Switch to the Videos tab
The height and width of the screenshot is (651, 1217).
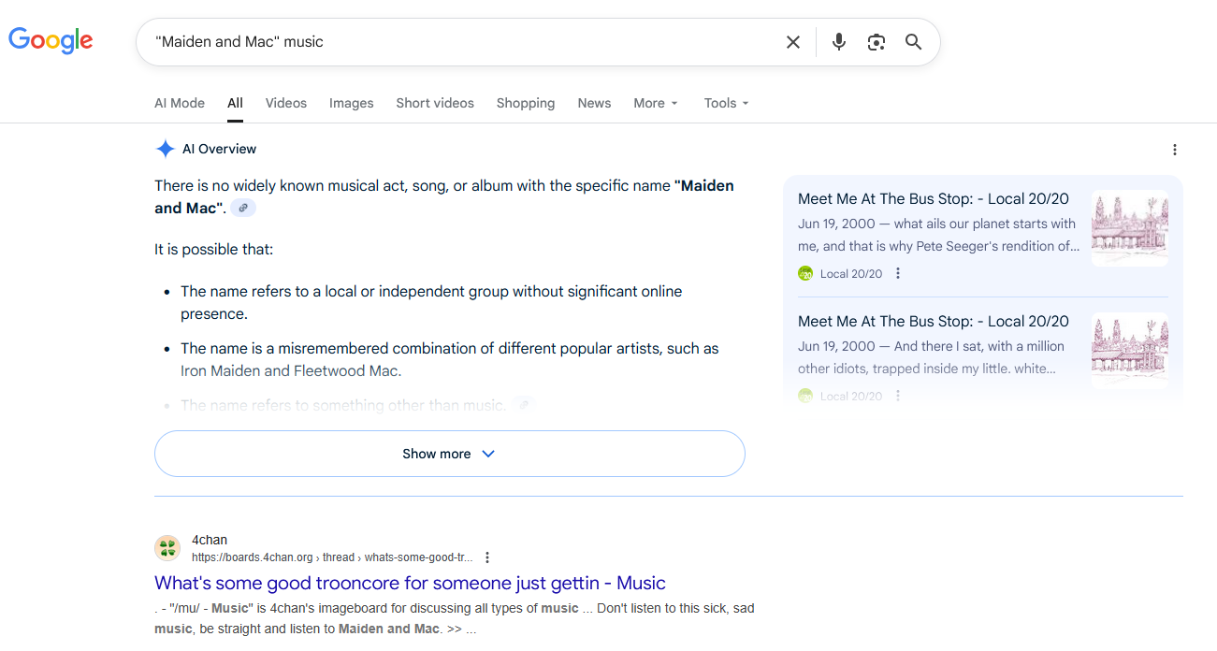pos(286,103)
